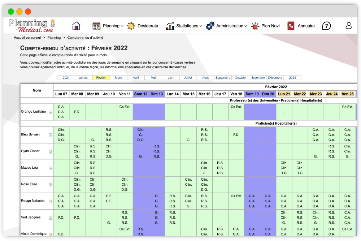This screenshot has height=241, width=361.
Task: Edit Bleu Sylvain's Lun 07 green cell
Action: pyautogui.click(x=61, y=135)
